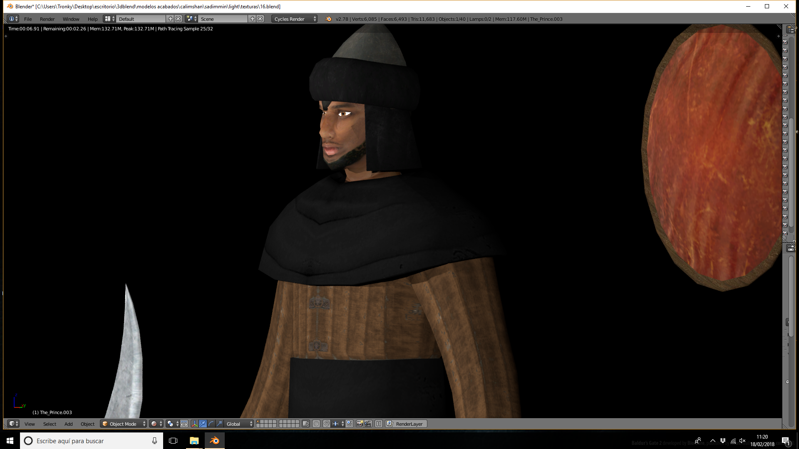799x449 pixels.
Task: Render OpenGL image with camera icon
Action: [360, 424]
